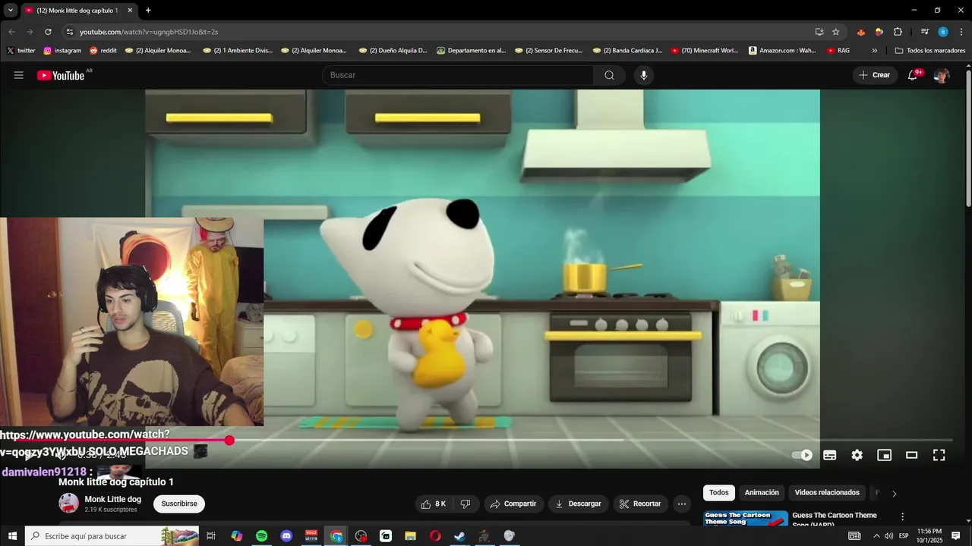The height and width of the screenshot is (546, 972).
Task: Open the RAG bookmark
Action: point(838,51)
